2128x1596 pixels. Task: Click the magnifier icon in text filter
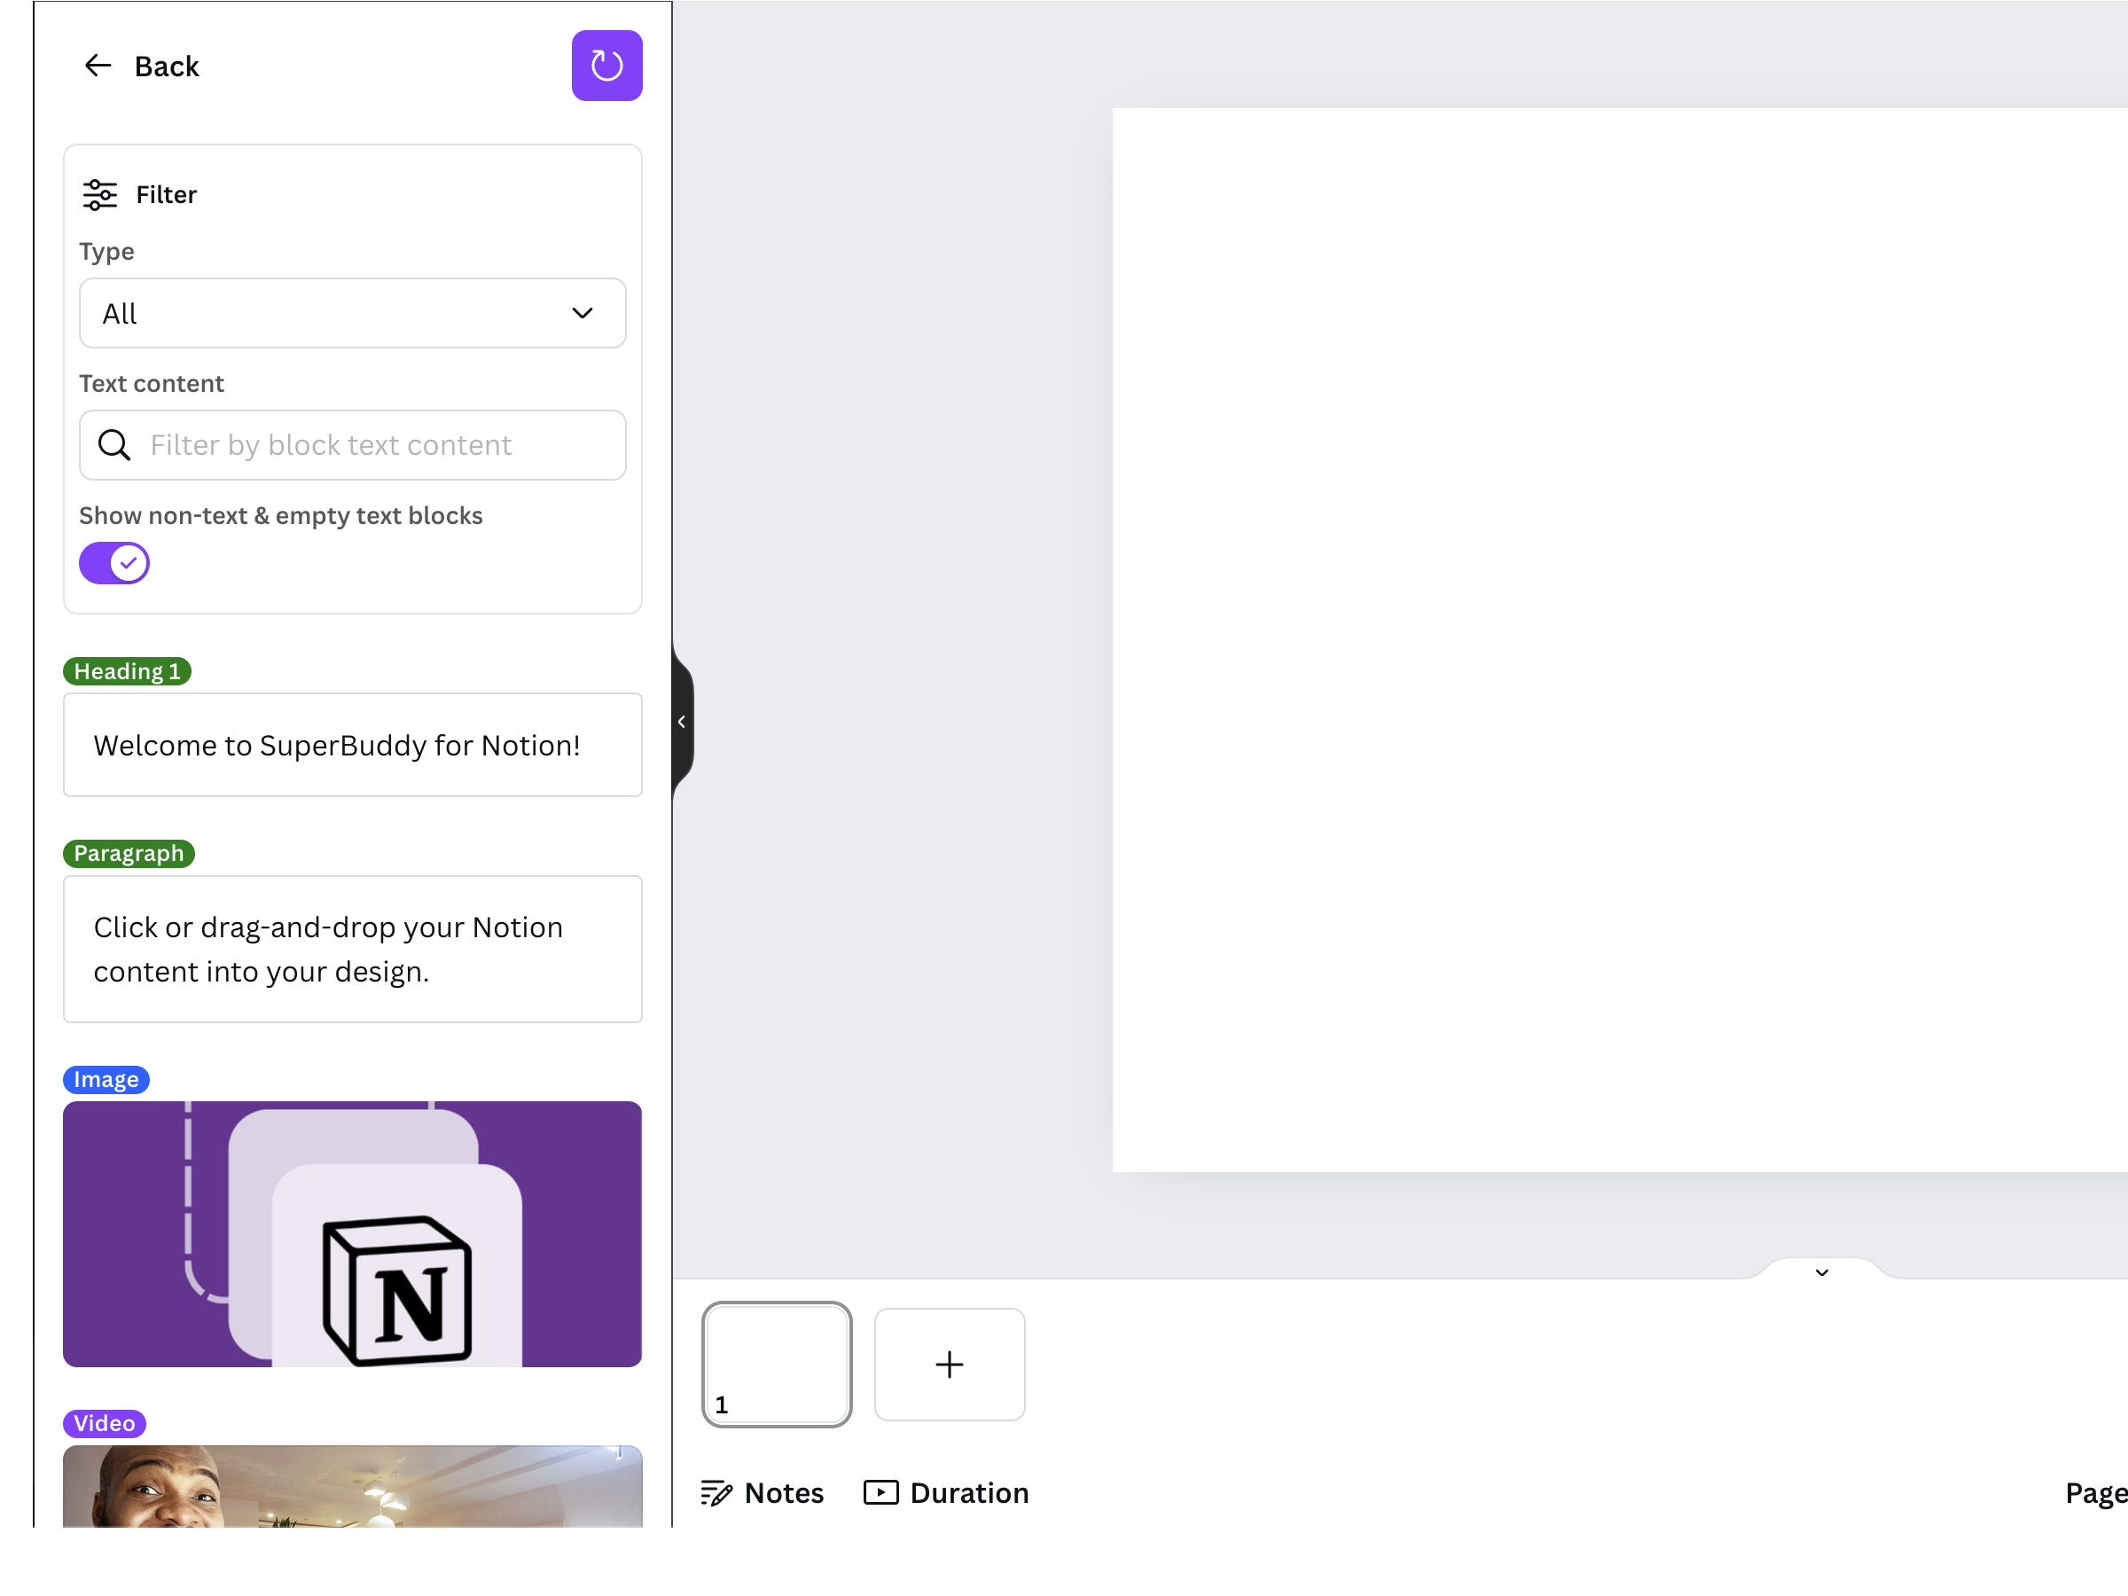click(114, 444)
